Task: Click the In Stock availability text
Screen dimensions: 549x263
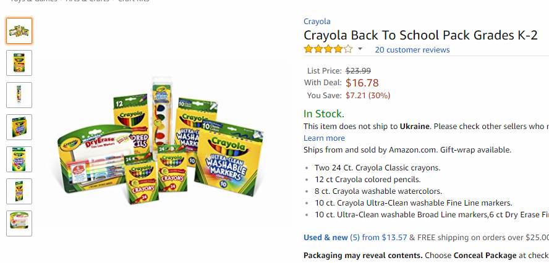Action: [324, 114]
